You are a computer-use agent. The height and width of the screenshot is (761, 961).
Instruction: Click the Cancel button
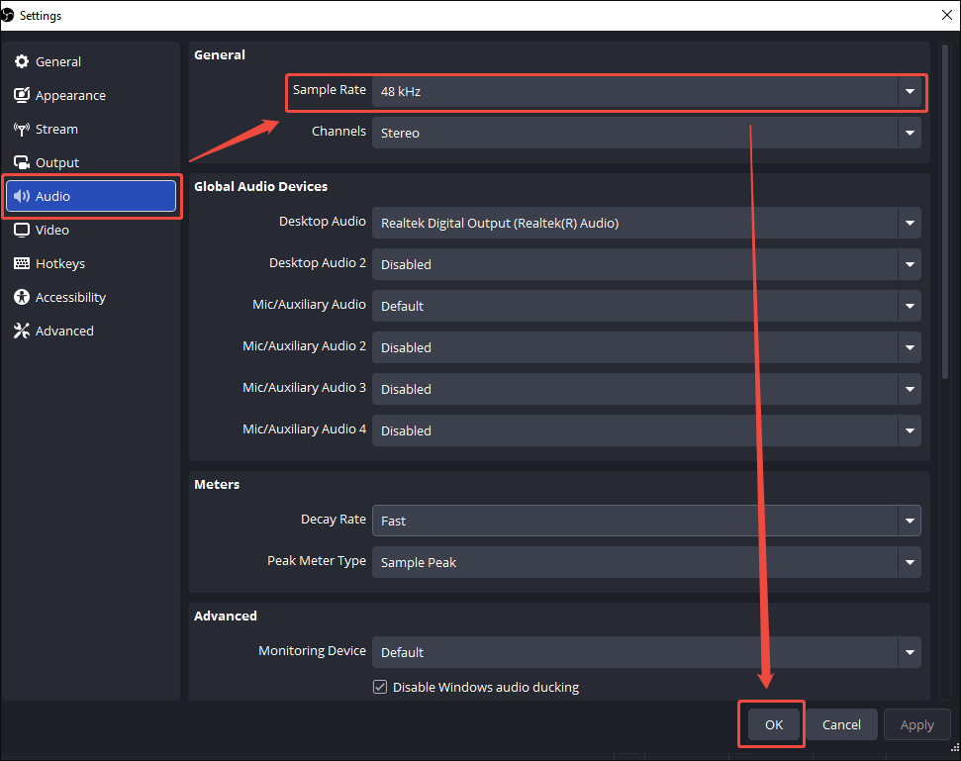840,724
